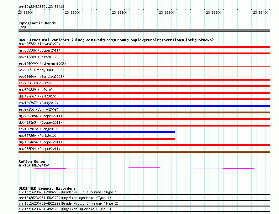This screenshot has width=279, height=214.
Task: Click the esv1007072 (Pang2010) label
Action: (x=39, y=103)
